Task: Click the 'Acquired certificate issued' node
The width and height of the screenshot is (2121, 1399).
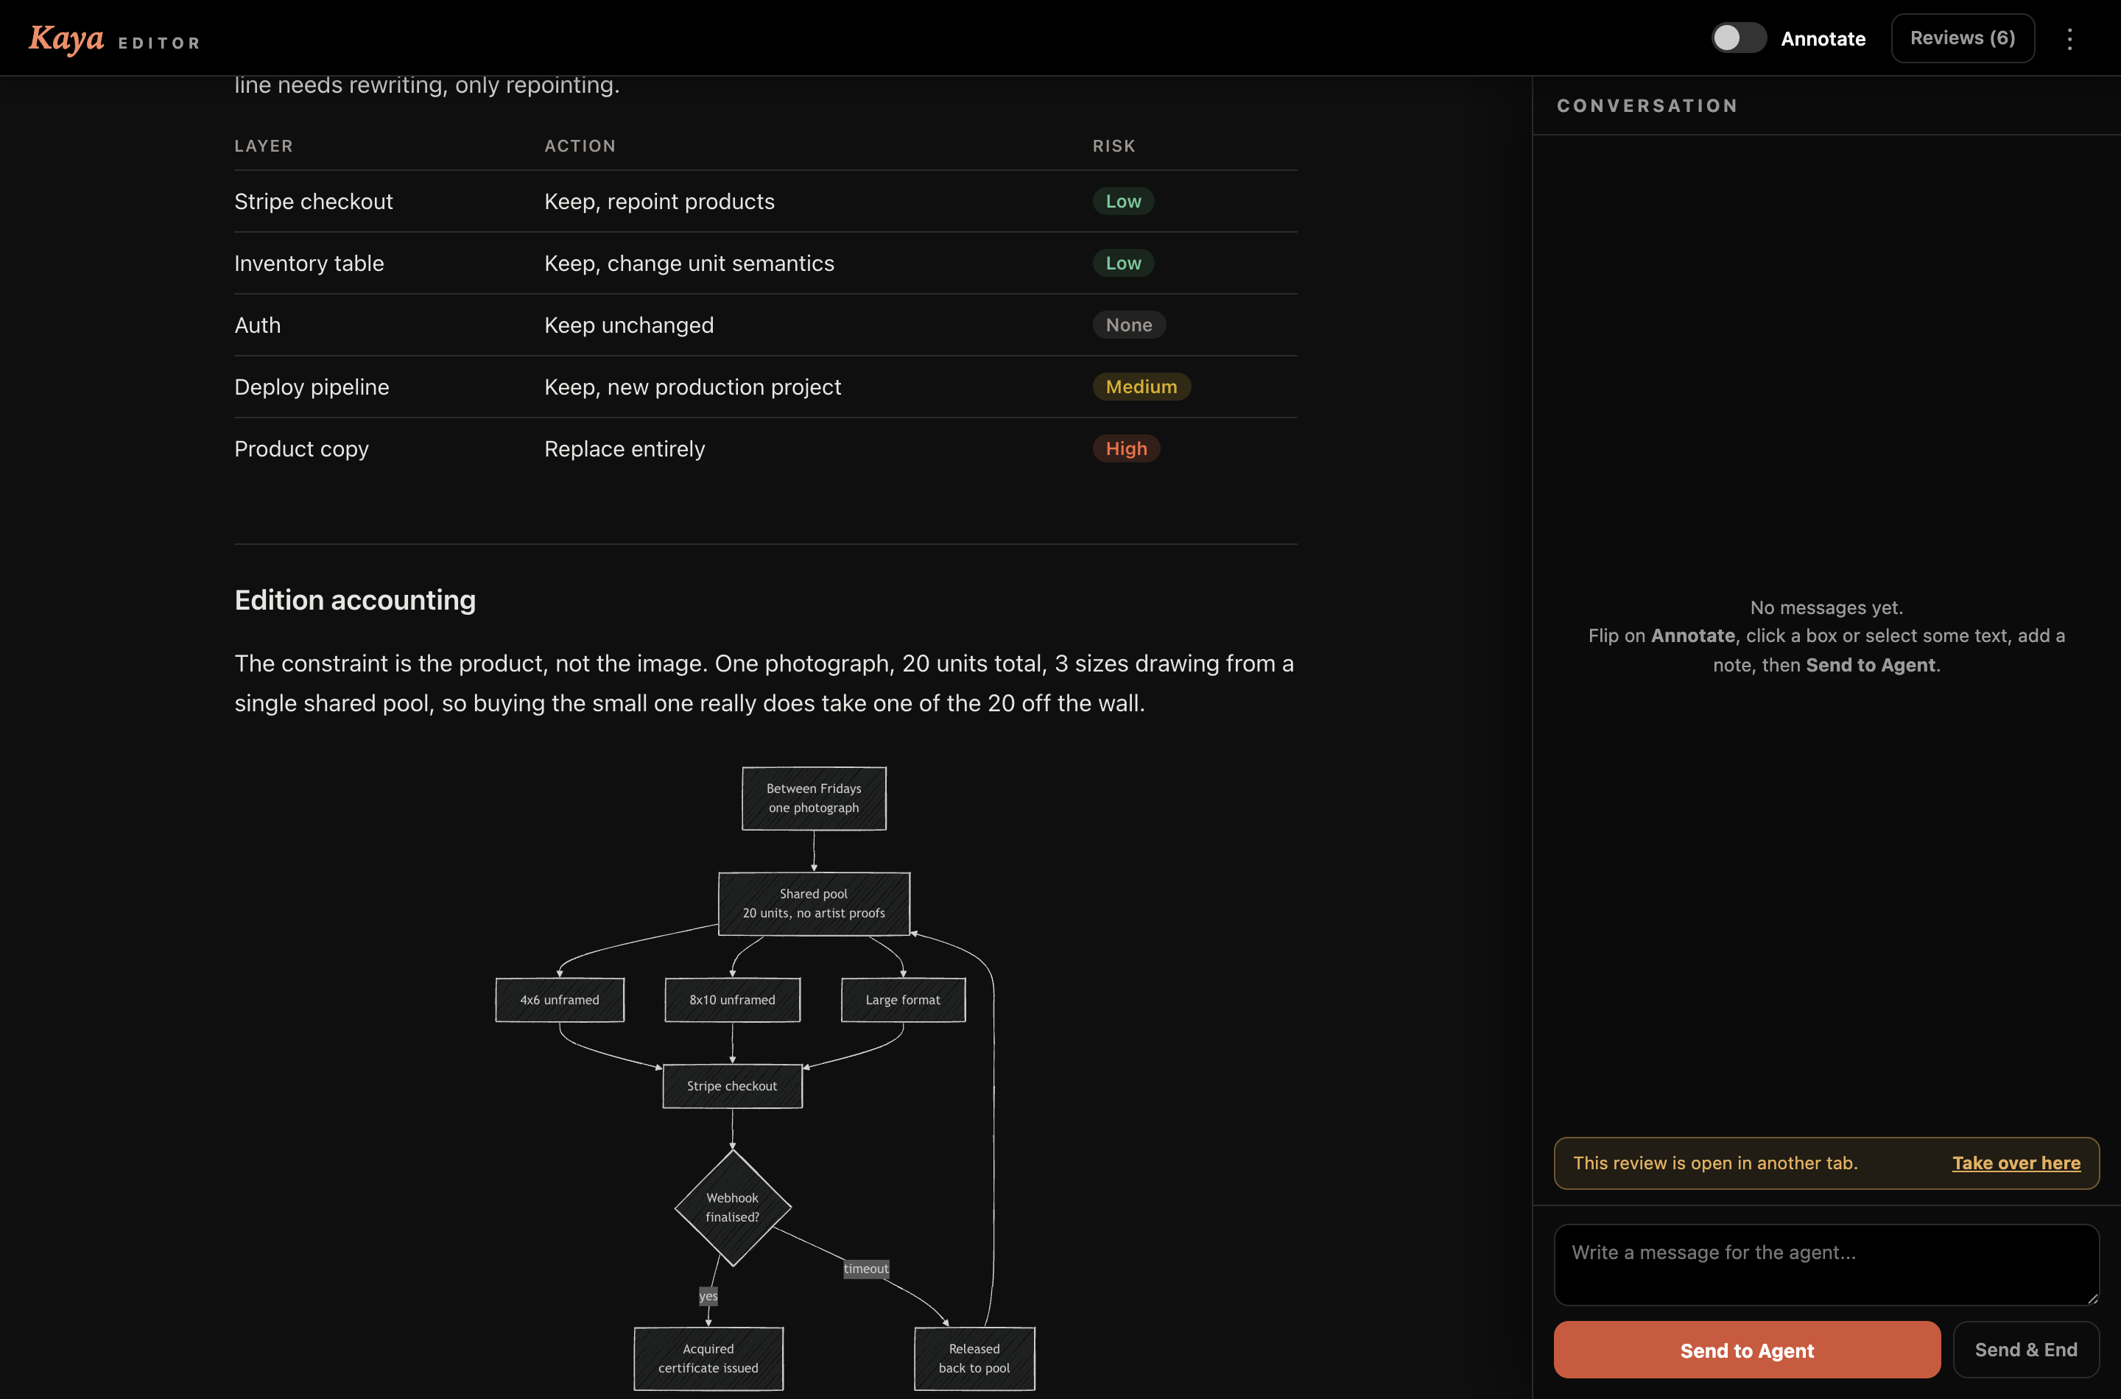Action: pyautogui.click(x=708, y=1358)
